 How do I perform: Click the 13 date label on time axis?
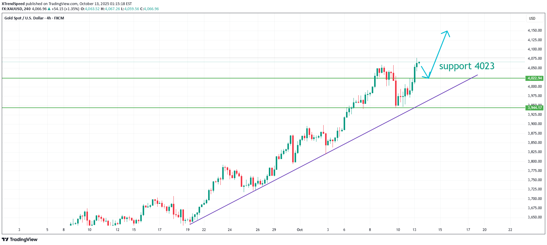click(x=414, y=230)
